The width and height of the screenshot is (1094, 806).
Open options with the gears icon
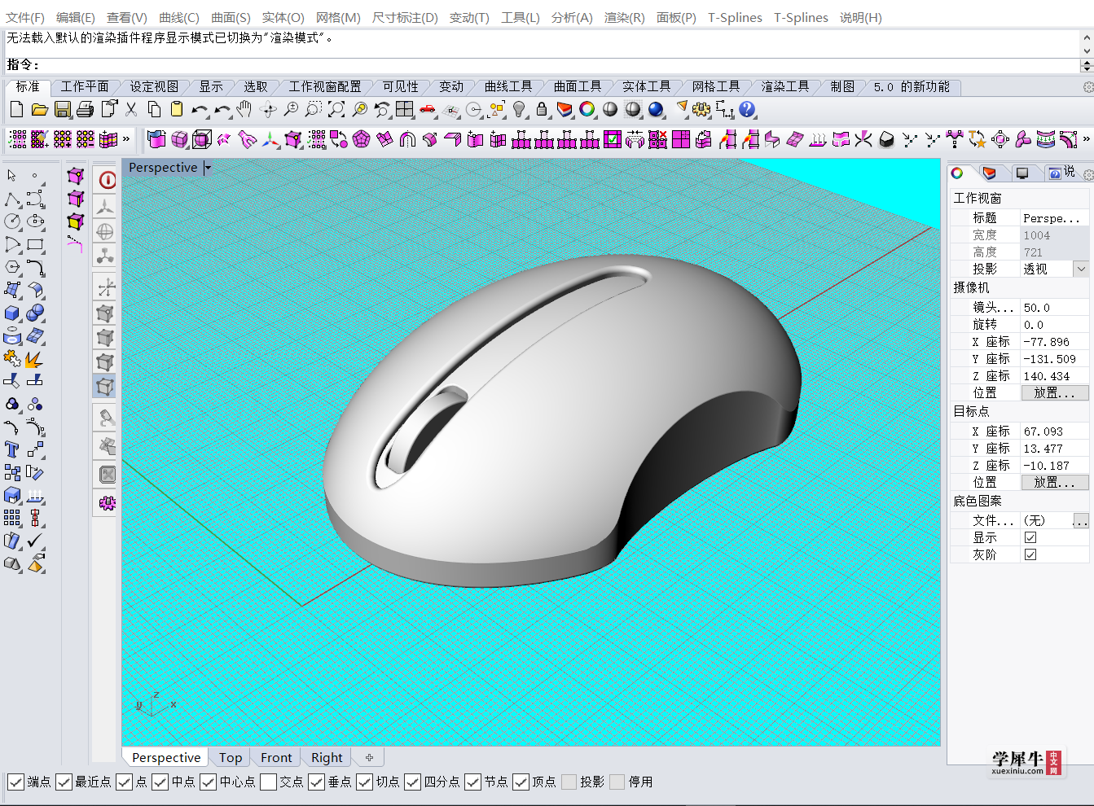coord(701,109)
